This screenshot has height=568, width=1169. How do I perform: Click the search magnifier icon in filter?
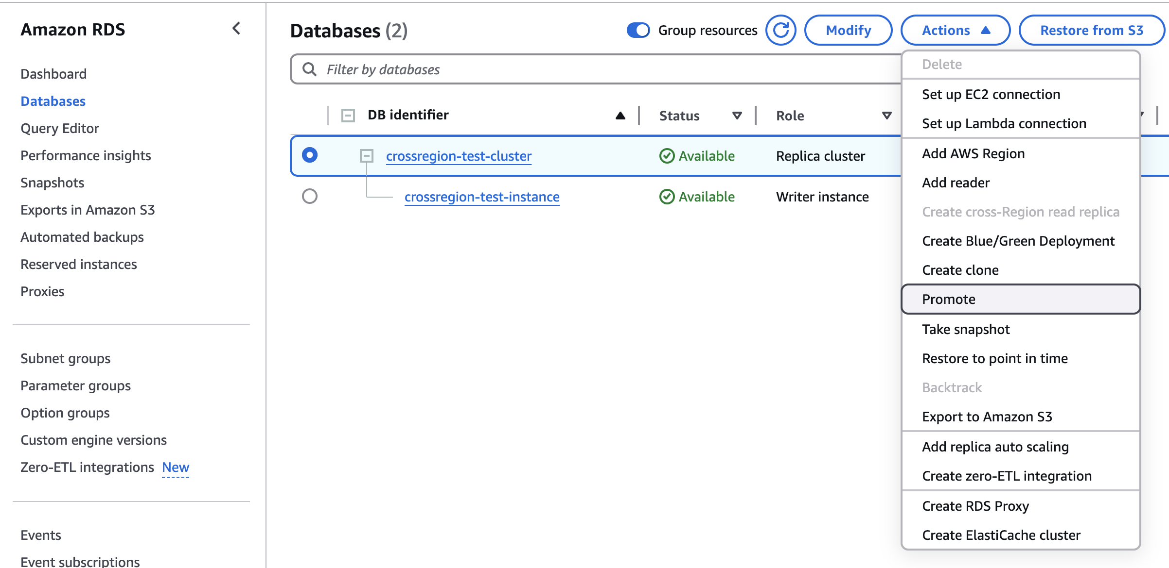(x=309, y=69)
